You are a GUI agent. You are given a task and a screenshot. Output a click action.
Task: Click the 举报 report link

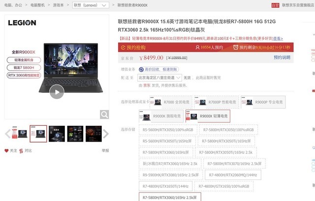pos(105,150)
